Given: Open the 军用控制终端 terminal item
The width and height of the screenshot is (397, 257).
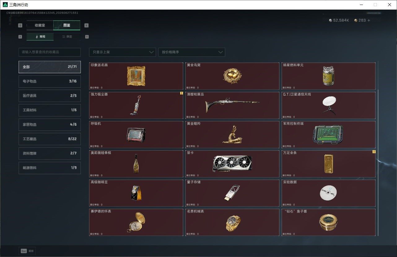Looking at the screenshot, I should (329, 135).
